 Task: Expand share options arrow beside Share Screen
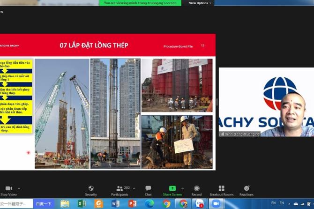tap(182, 188)
